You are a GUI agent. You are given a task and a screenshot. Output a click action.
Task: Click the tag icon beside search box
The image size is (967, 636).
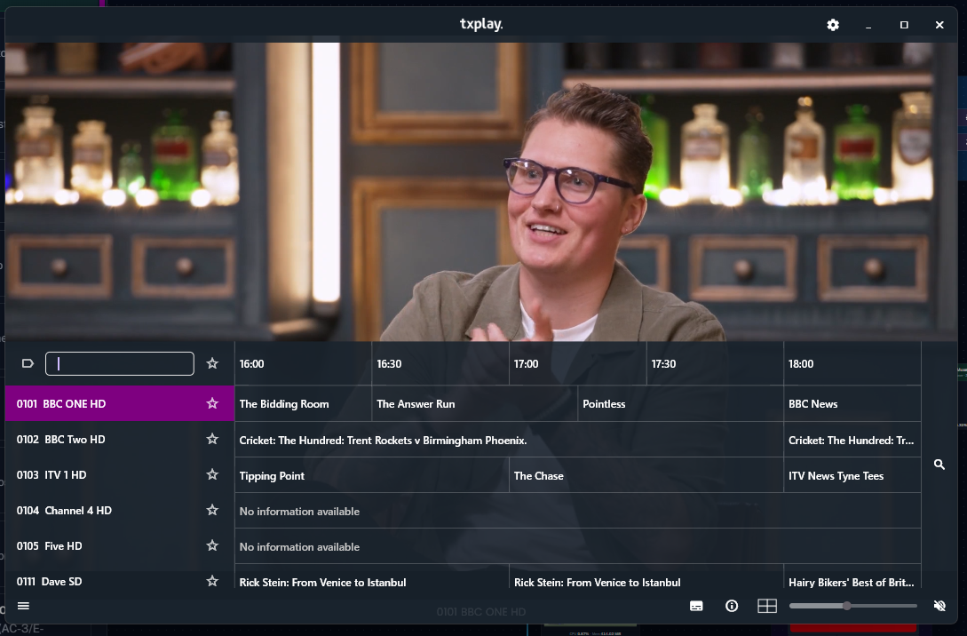[x=28, y=363]
